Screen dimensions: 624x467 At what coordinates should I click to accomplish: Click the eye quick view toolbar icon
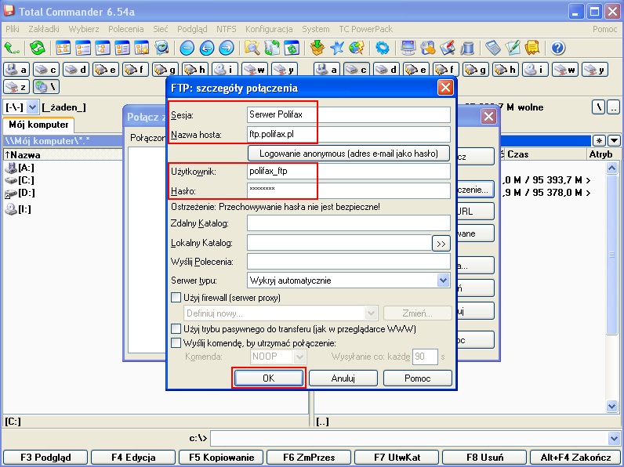pyautogui.click(x=161, y=48)
